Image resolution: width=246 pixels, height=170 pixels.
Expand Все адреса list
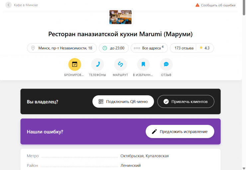pos(149,48)
